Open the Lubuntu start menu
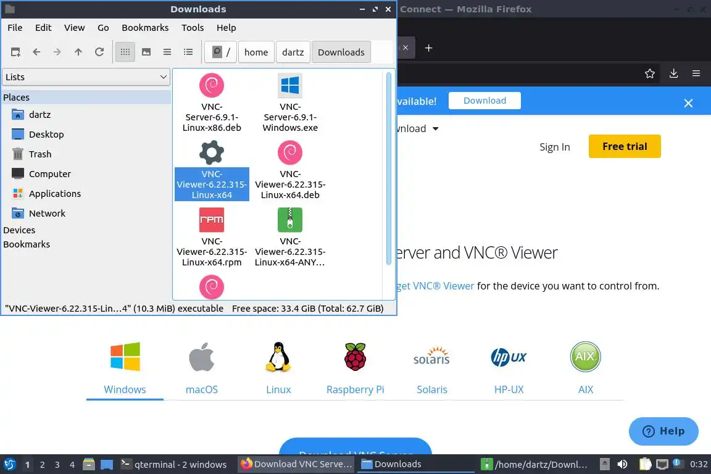 [9, 465]
